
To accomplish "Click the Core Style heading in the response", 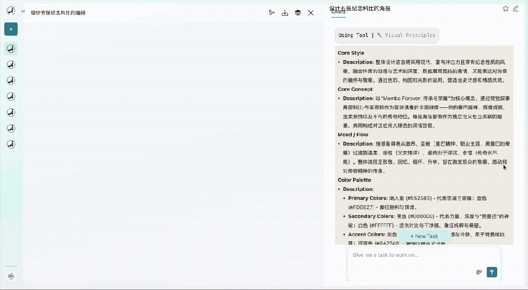I will click(351, 53).
